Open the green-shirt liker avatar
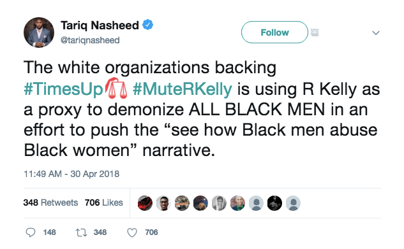The height and width of the screenshot is (249, 404). click(x=237, y=203)
